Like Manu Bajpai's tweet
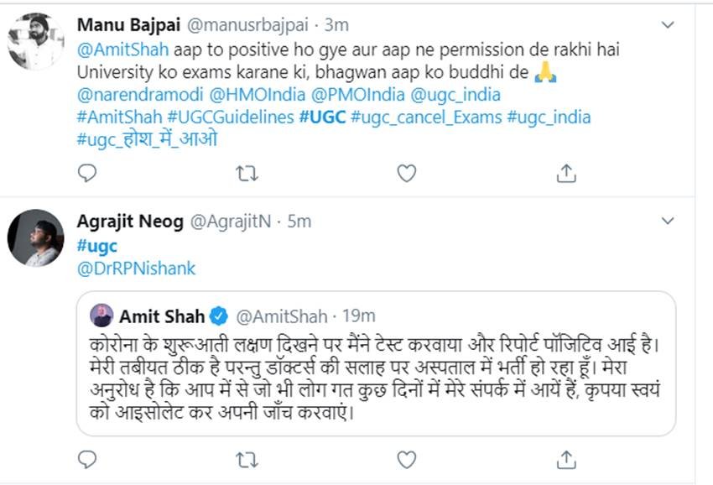The height and width of the screenshot is (485, 713). [406, 174]
